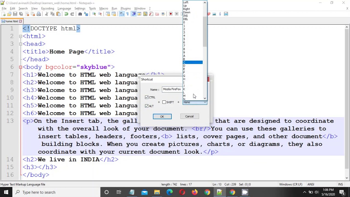Click the Open file toolbar icon
This screenshot has width=350, height=197.
click(x=9, y=14)
